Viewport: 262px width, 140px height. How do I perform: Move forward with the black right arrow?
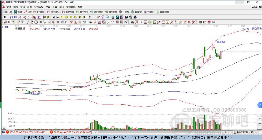[58, 17]
